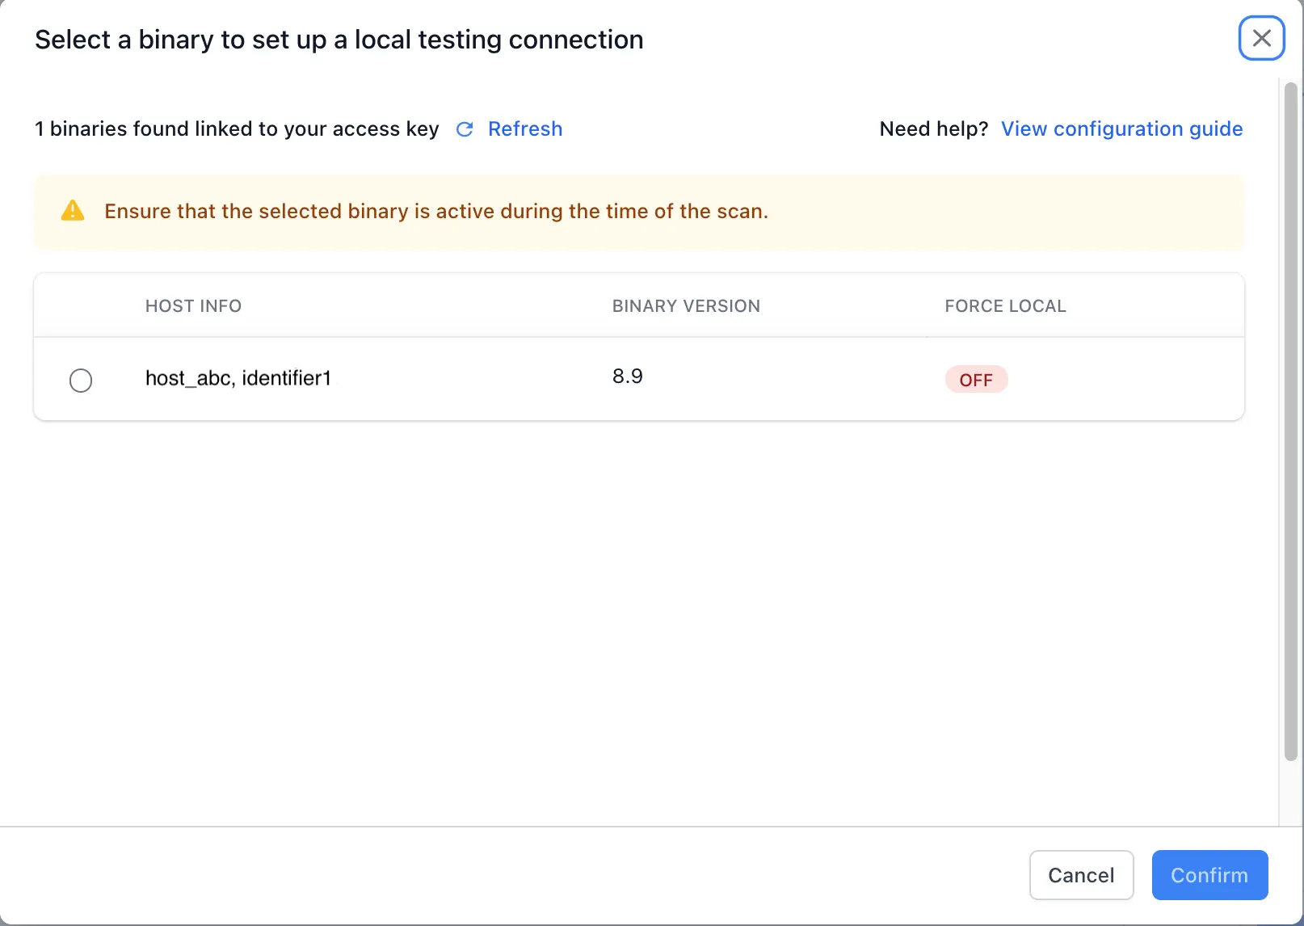Viewport: 1304px width, 926px height.
Task: Close the dialog with the X icon
Action: pos(1261,38)
